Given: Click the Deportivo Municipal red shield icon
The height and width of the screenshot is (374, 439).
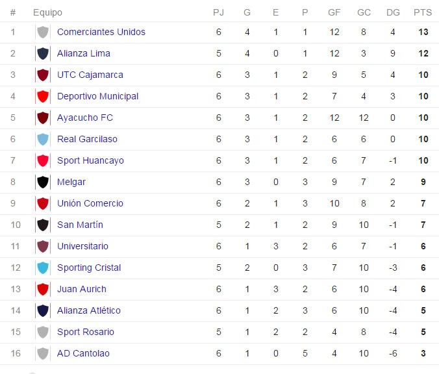Looking at the screenshot, I should coord(43,96).
